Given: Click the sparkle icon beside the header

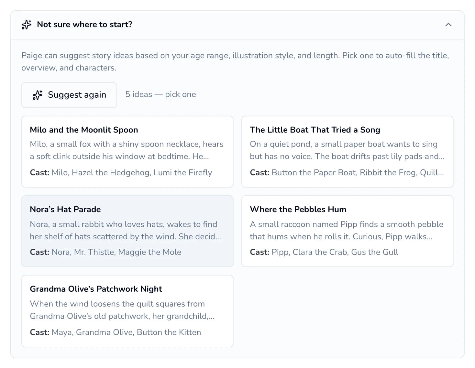Looking at the screenshot, I should coord(27,25).
